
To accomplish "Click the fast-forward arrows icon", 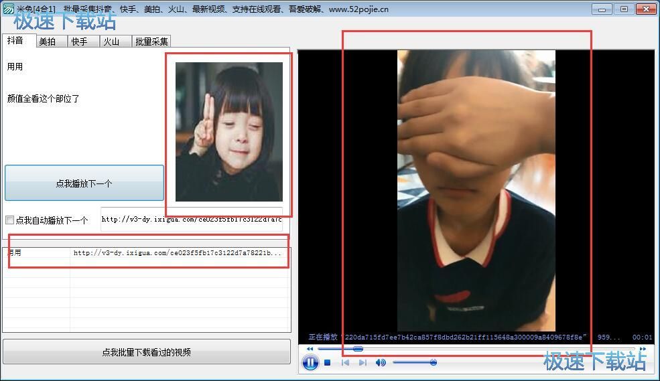I will click(643, 349).
